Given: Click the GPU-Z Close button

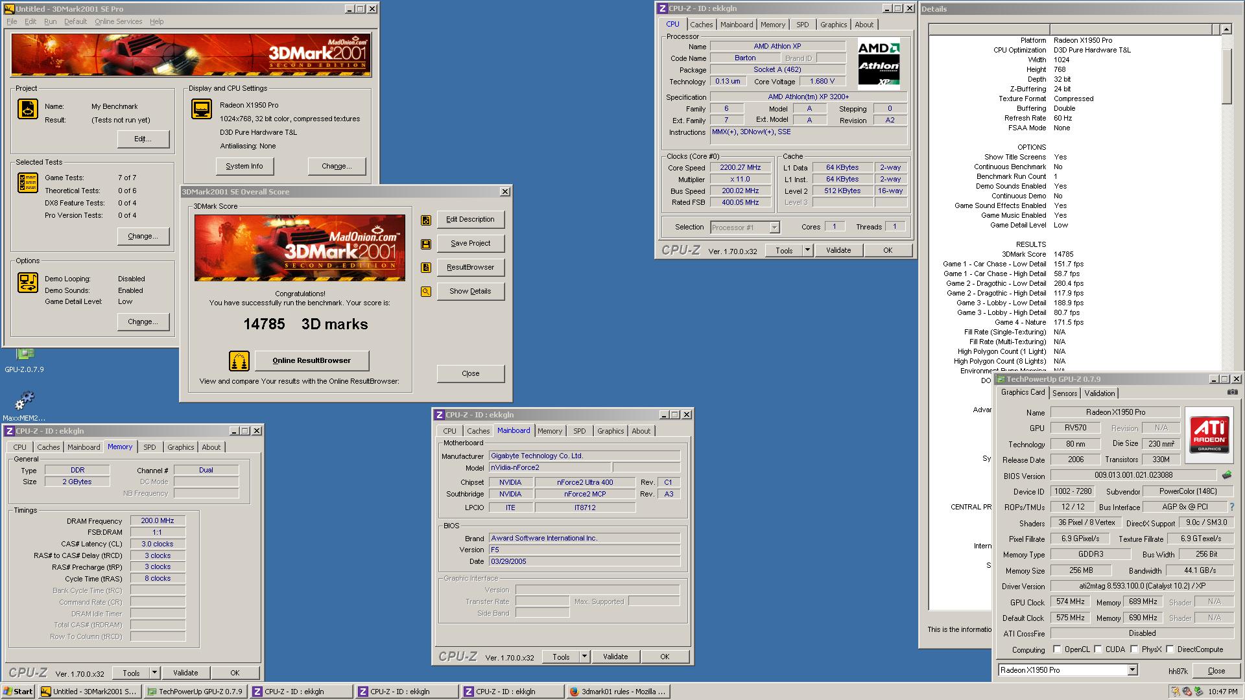Looking at the screenshot, I should 1216,671.
